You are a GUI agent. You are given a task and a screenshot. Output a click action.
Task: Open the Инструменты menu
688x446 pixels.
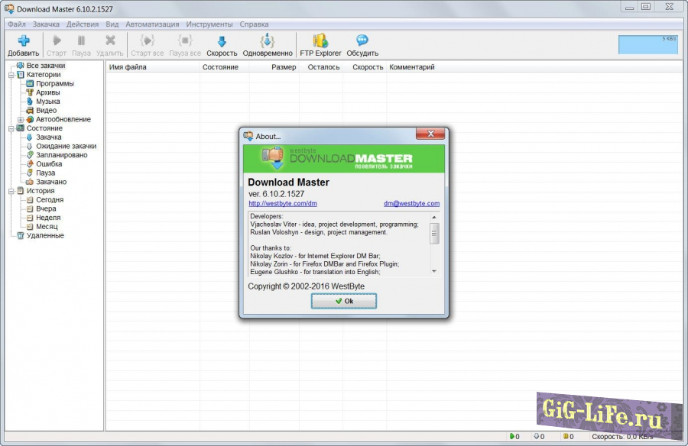click(209, 24)
